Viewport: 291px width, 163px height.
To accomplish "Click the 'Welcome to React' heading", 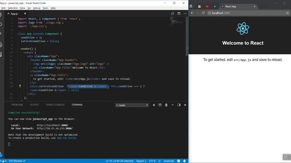I will click(243, 43).
